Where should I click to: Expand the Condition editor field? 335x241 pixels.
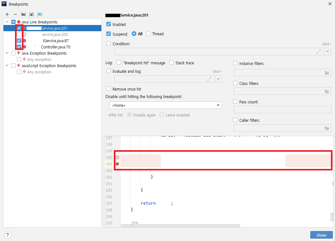click(318, 52)
